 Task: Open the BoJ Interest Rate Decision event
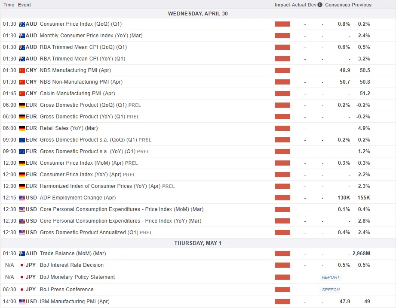[x=72, y=265]
